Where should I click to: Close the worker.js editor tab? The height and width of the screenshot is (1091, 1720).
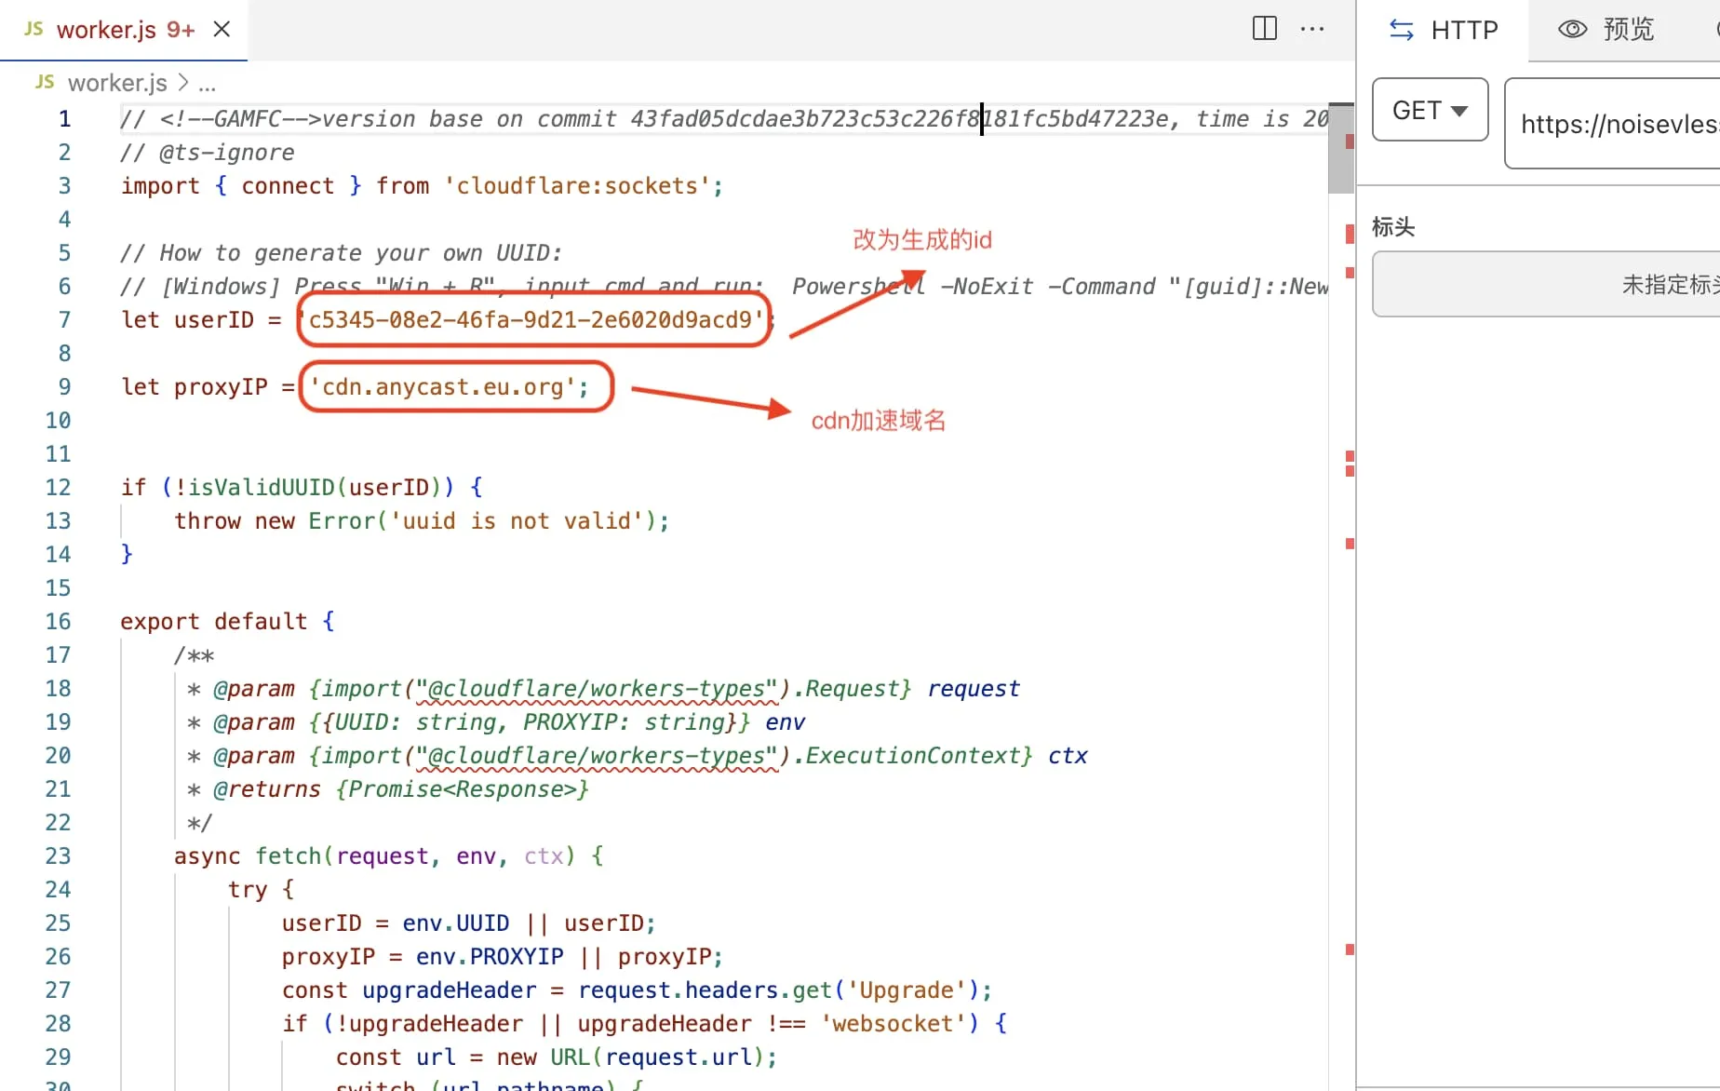pos(222,30)
